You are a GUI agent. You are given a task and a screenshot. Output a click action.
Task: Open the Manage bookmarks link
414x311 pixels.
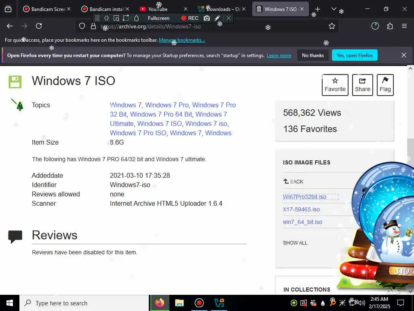click(182, 40)
